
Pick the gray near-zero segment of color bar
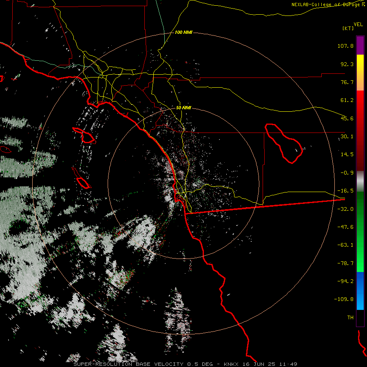coord(360,181)
